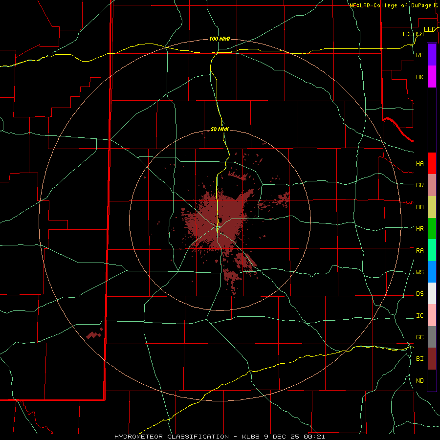This screenshot has width=440, height=440.
Task: Click the mint green RA legend swatch
Action: tap(432, 250)
